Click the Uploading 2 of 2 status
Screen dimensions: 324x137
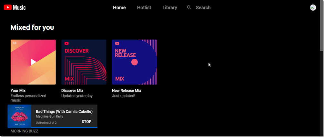click(46, 123)
